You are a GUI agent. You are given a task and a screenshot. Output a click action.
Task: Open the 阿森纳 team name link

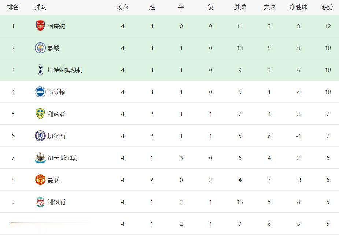[x=56, y=26]
